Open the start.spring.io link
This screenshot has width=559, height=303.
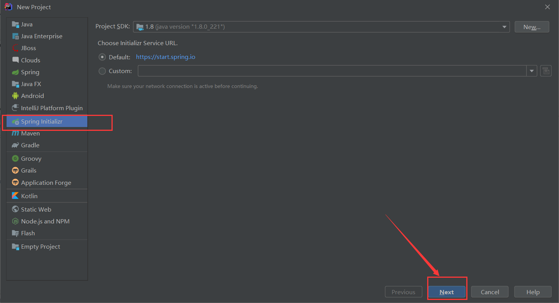point(166,57)
